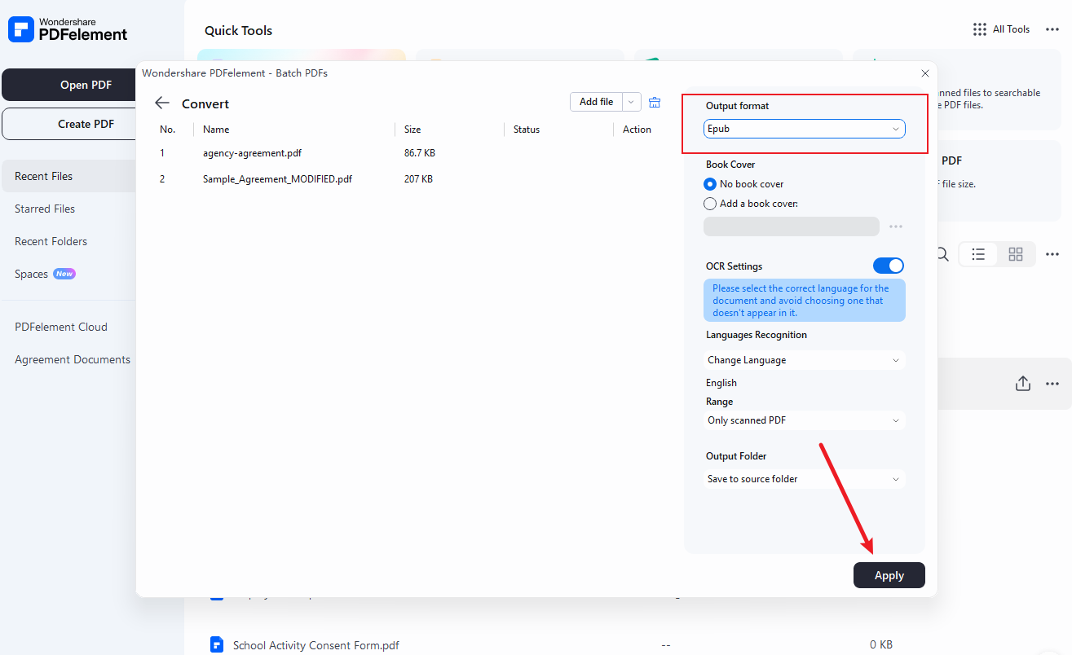Screen dimensions: 1072x655
Task: Open the All Tools grid
Action: pyautogui.click(x=1001, y=29)
